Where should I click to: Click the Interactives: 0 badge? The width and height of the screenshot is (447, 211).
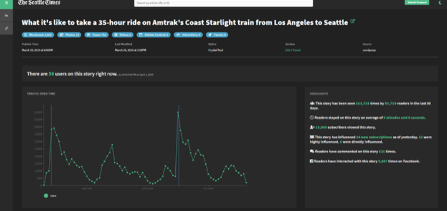coord(188,35)
